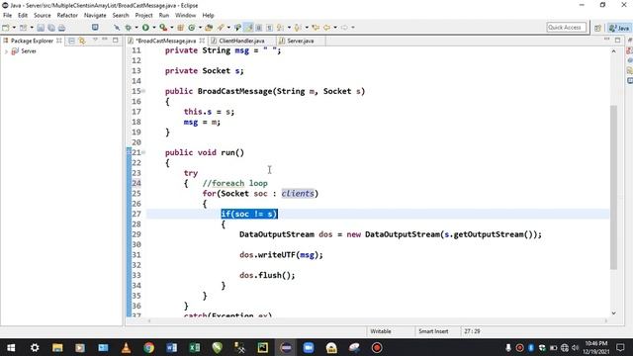The height and width of the screenshot is (356, 633).
Task: Click the editor vertical scrollbar thumb
Action: pos(613,187)
